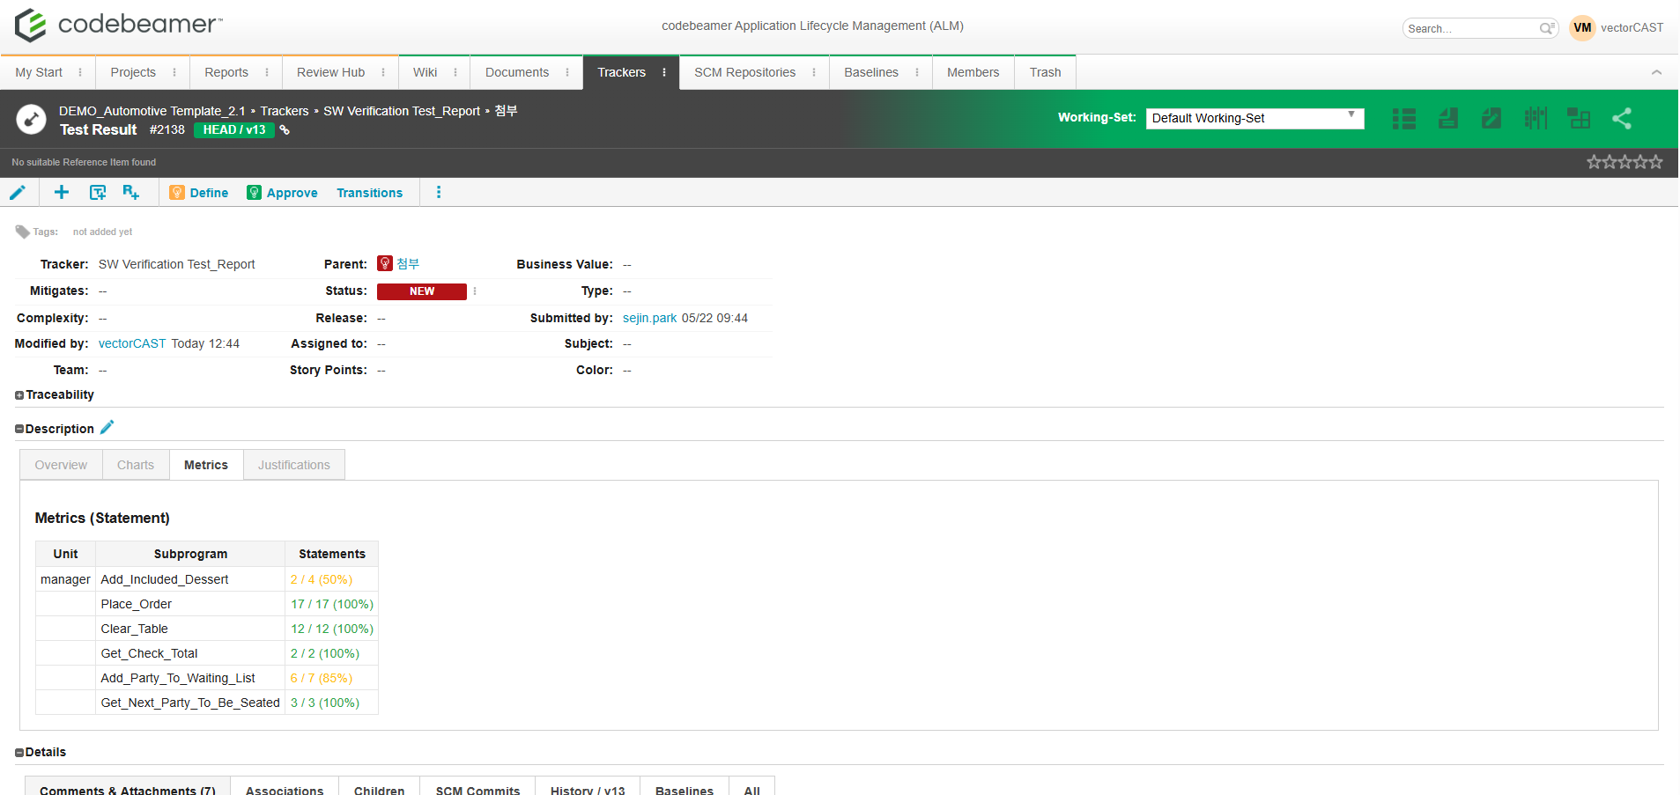The image size is (1680, 795).
Task: Open the Default Working-Set dropdown
Action: pyautogui.click(x=1254, y=118)
